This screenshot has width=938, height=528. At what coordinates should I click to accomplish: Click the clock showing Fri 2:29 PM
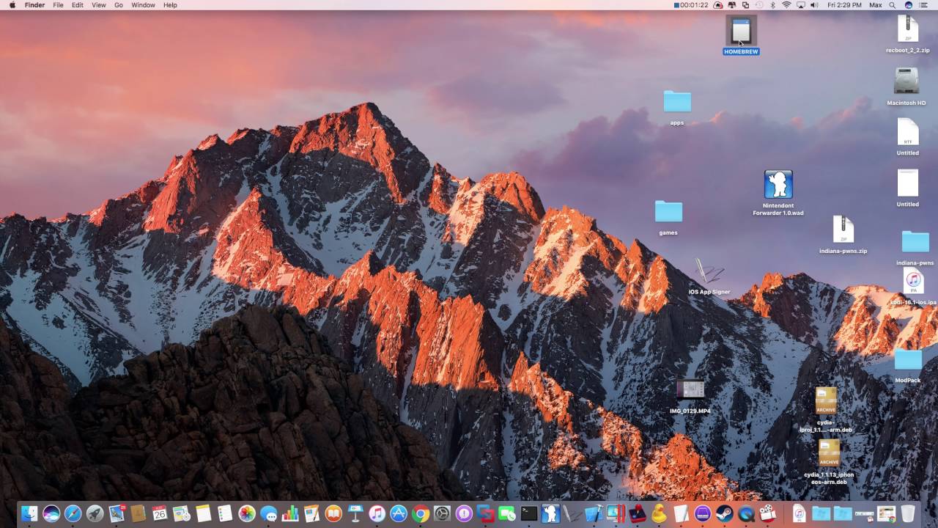[844, 5]
